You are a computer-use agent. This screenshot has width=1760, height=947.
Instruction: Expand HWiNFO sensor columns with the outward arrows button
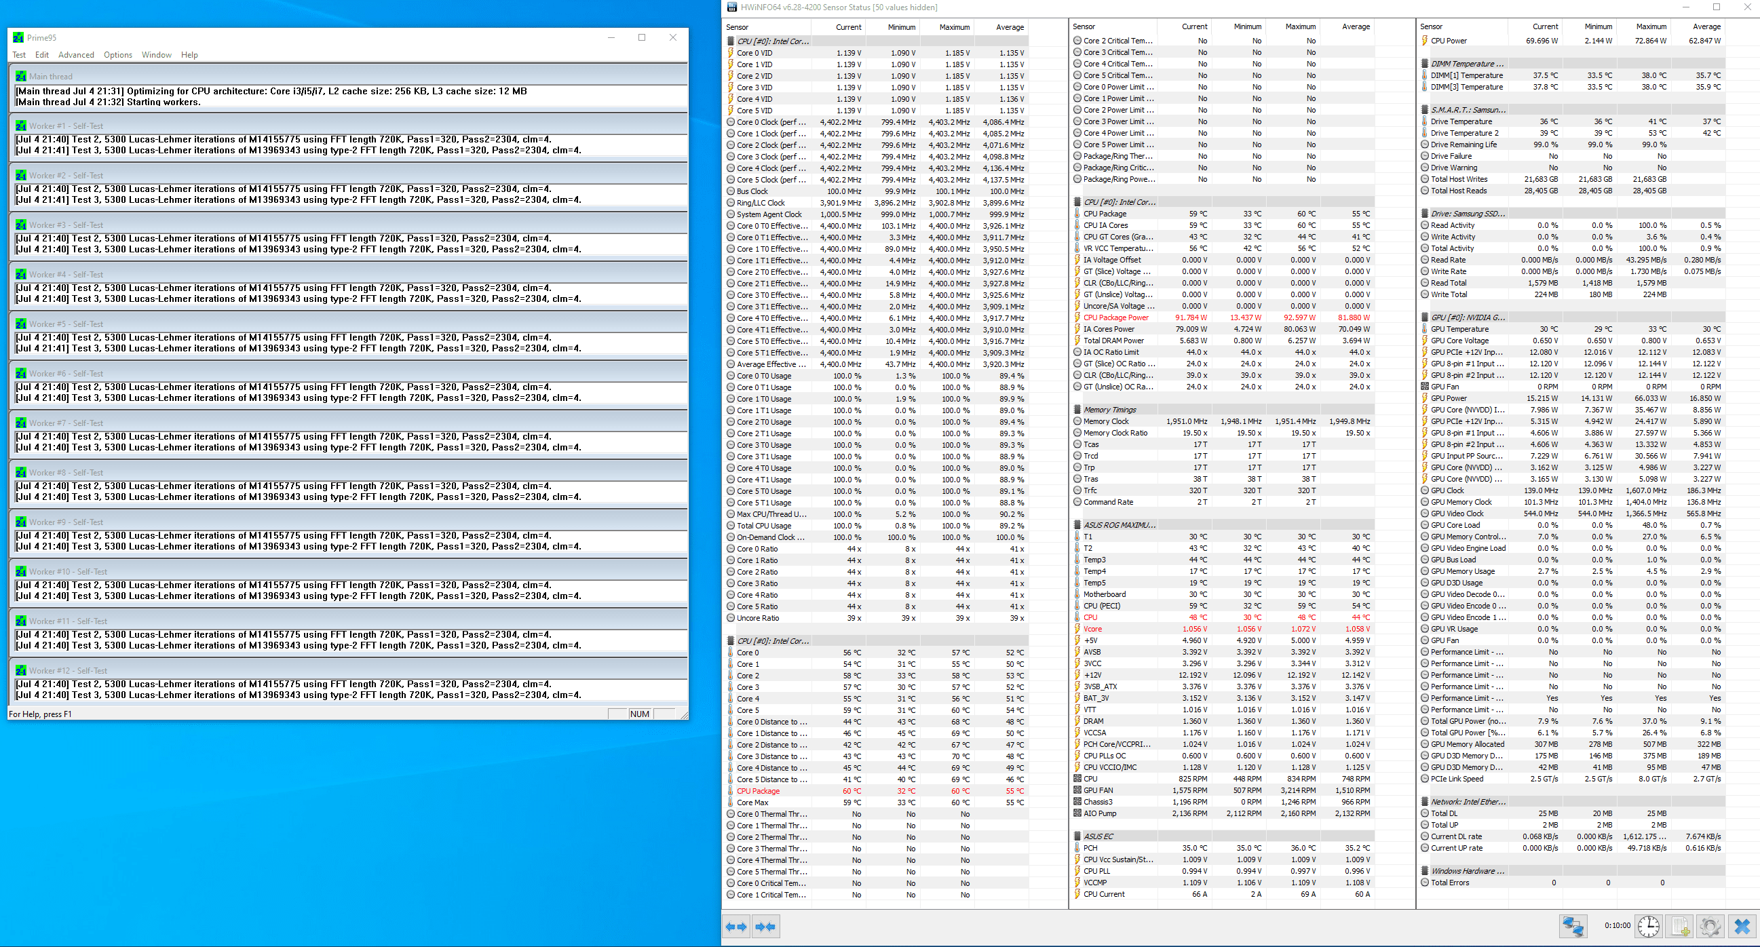pos(736,927)
